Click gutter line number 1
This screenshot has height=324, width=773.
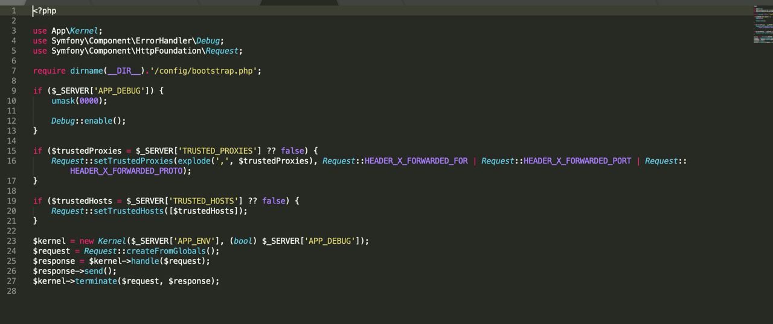(13, 11)
